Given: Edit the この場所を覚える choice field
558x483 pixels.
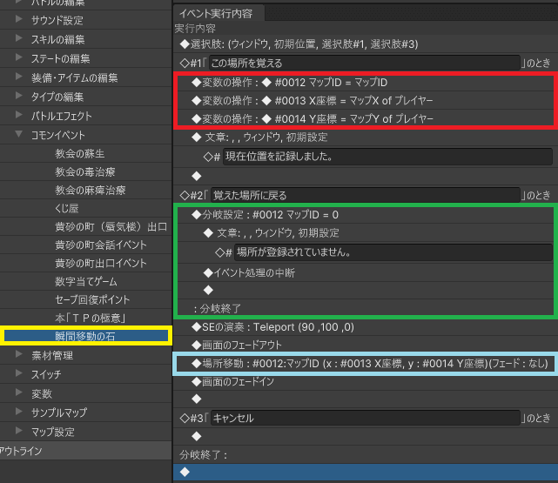Looking at the screenshot, I should tap(364, 63).
